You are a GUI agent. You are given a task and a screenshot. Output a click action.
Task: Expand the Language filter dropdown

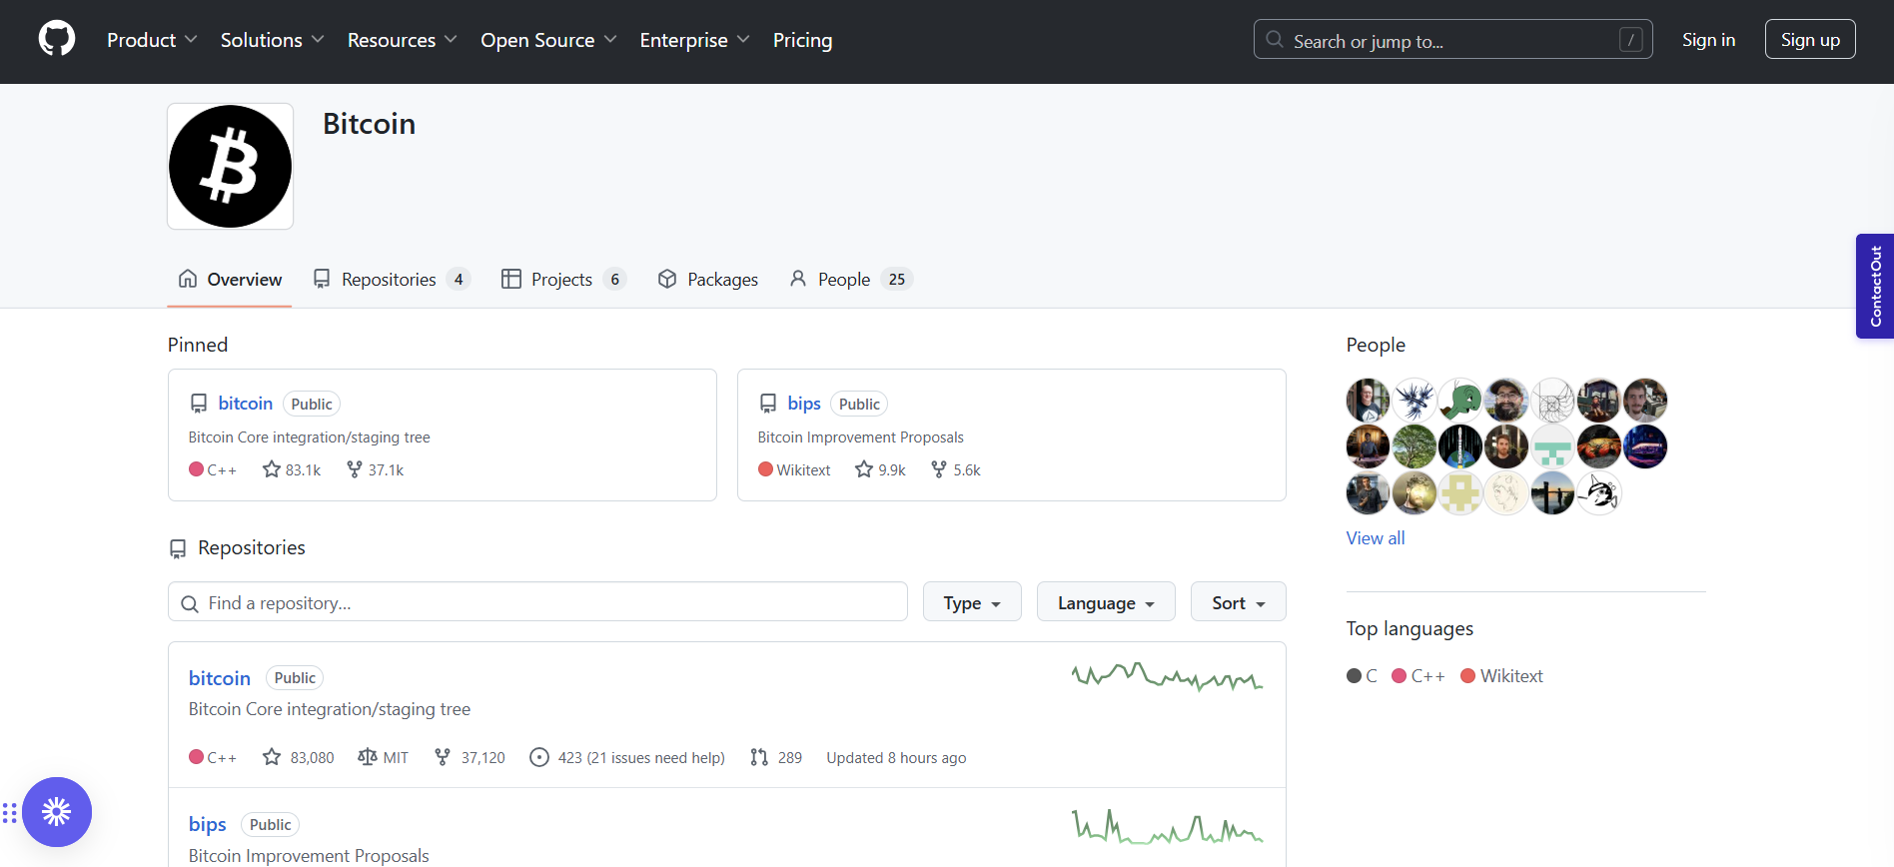(x=1105, y=602)
